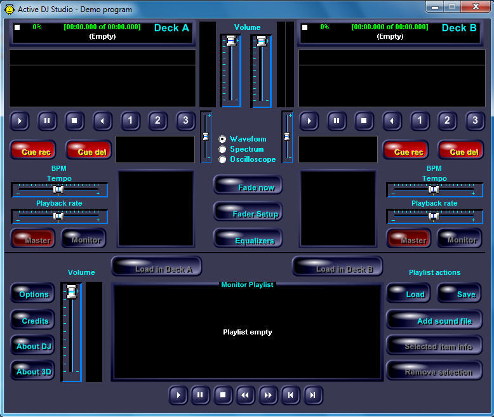Viewport: 494px width, 417px height.
Task: Pause playback on Deck A
Action: pos(47,121)
